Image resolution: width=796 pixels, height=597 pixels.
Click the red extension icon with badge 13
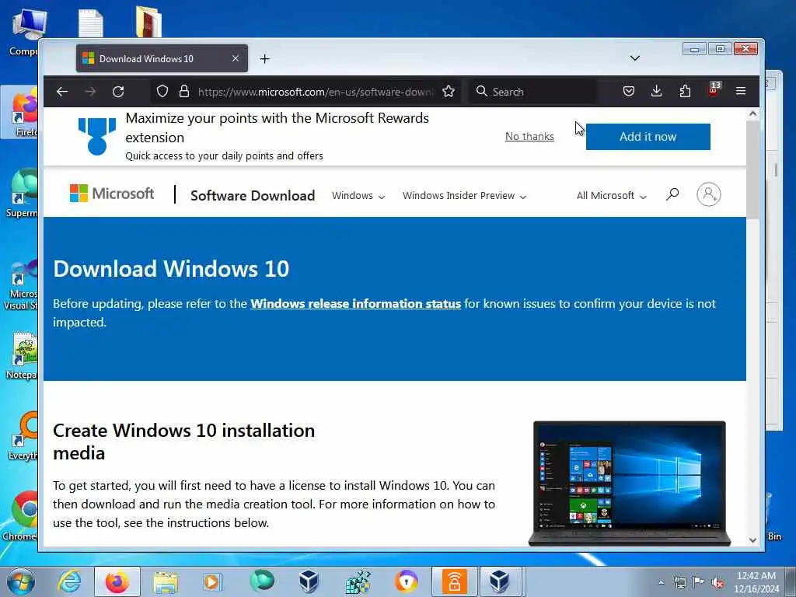(714, 90)
